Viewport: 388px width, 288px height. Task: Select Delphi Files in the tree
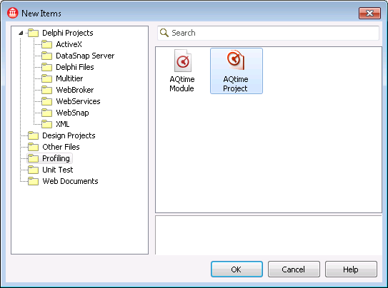point(75,67)
